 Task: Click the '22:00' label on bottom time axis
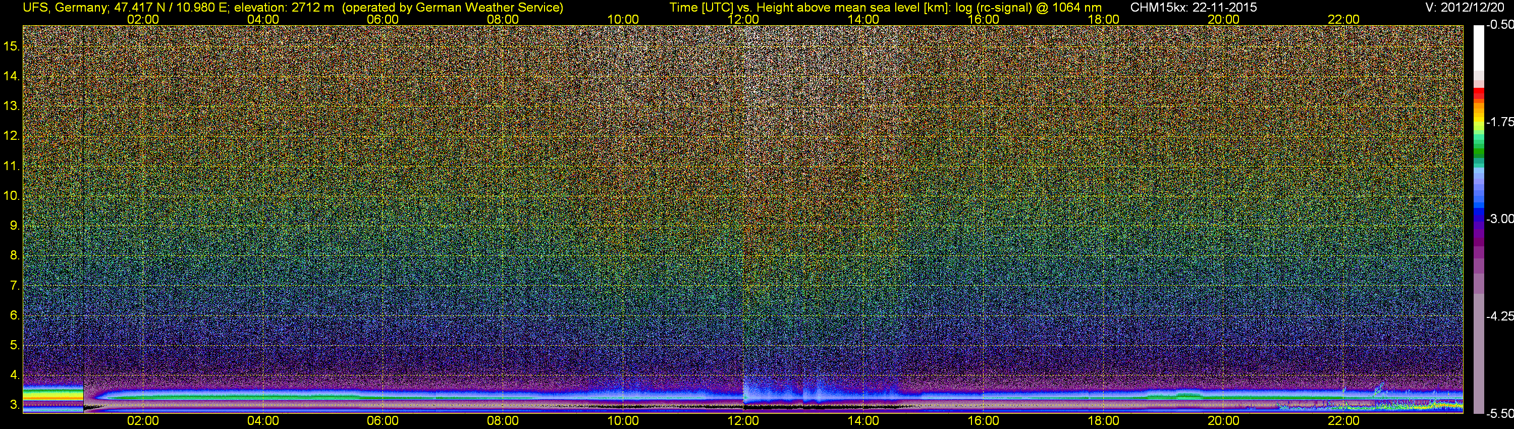tap(1343, 421)
